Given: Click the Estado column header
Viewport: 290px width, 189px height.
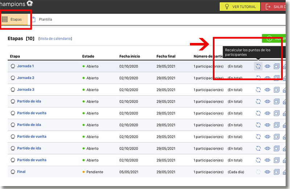Looking at the screenshot, I should click(88, 56).
